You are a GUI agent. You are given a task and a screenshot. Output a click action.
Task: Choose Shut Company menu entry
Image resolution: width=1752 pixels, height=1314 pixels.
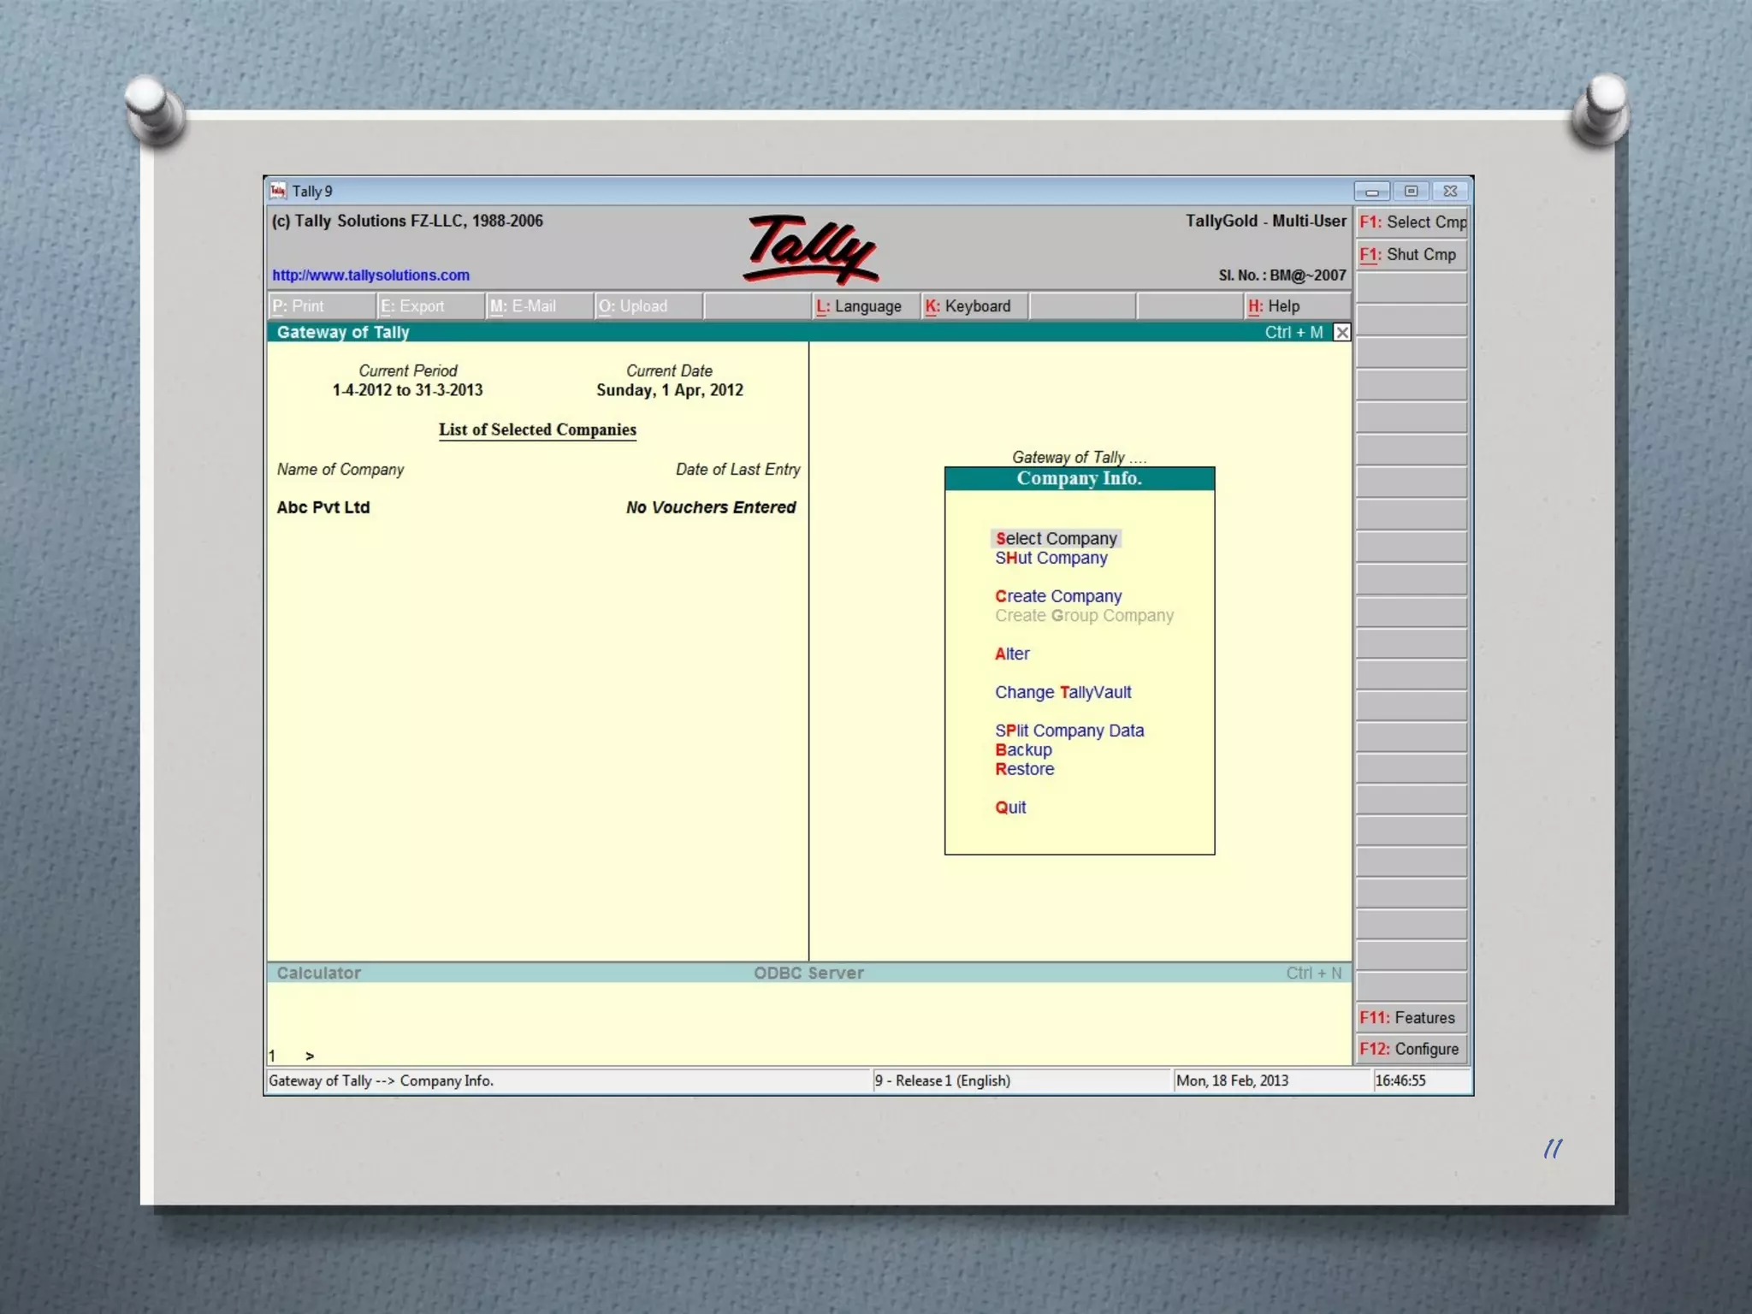point(1051,558)
